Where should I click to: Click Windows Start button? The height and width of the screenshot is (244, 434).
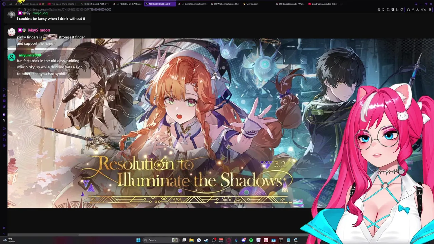138,240
